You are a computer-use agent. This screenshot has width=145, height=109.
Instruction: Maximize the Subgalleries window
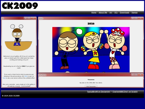[136, 75]
